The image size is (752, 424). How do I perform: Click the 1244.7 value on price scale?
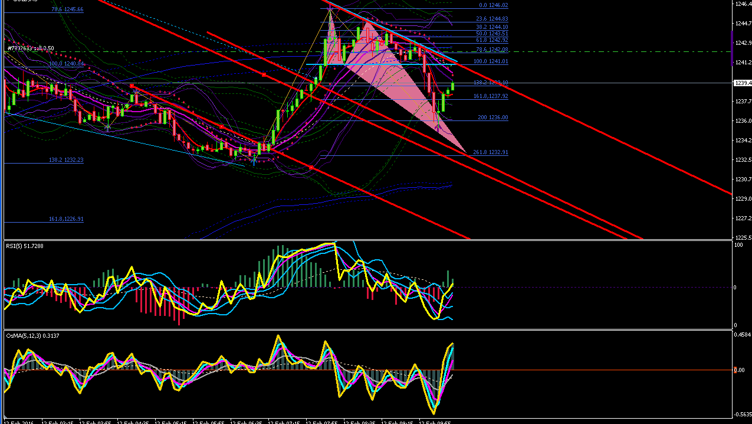[x=743, y=23]
